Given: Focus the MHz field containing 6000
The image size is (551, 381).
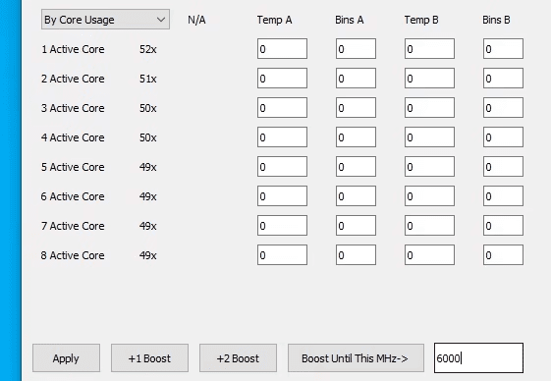Looking at the screenshot, I should [x=478, y=357].
